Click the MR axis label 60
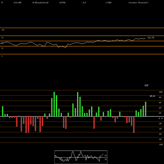The width and height of the screenshot is (164, 164). click(x=160, y=103)
